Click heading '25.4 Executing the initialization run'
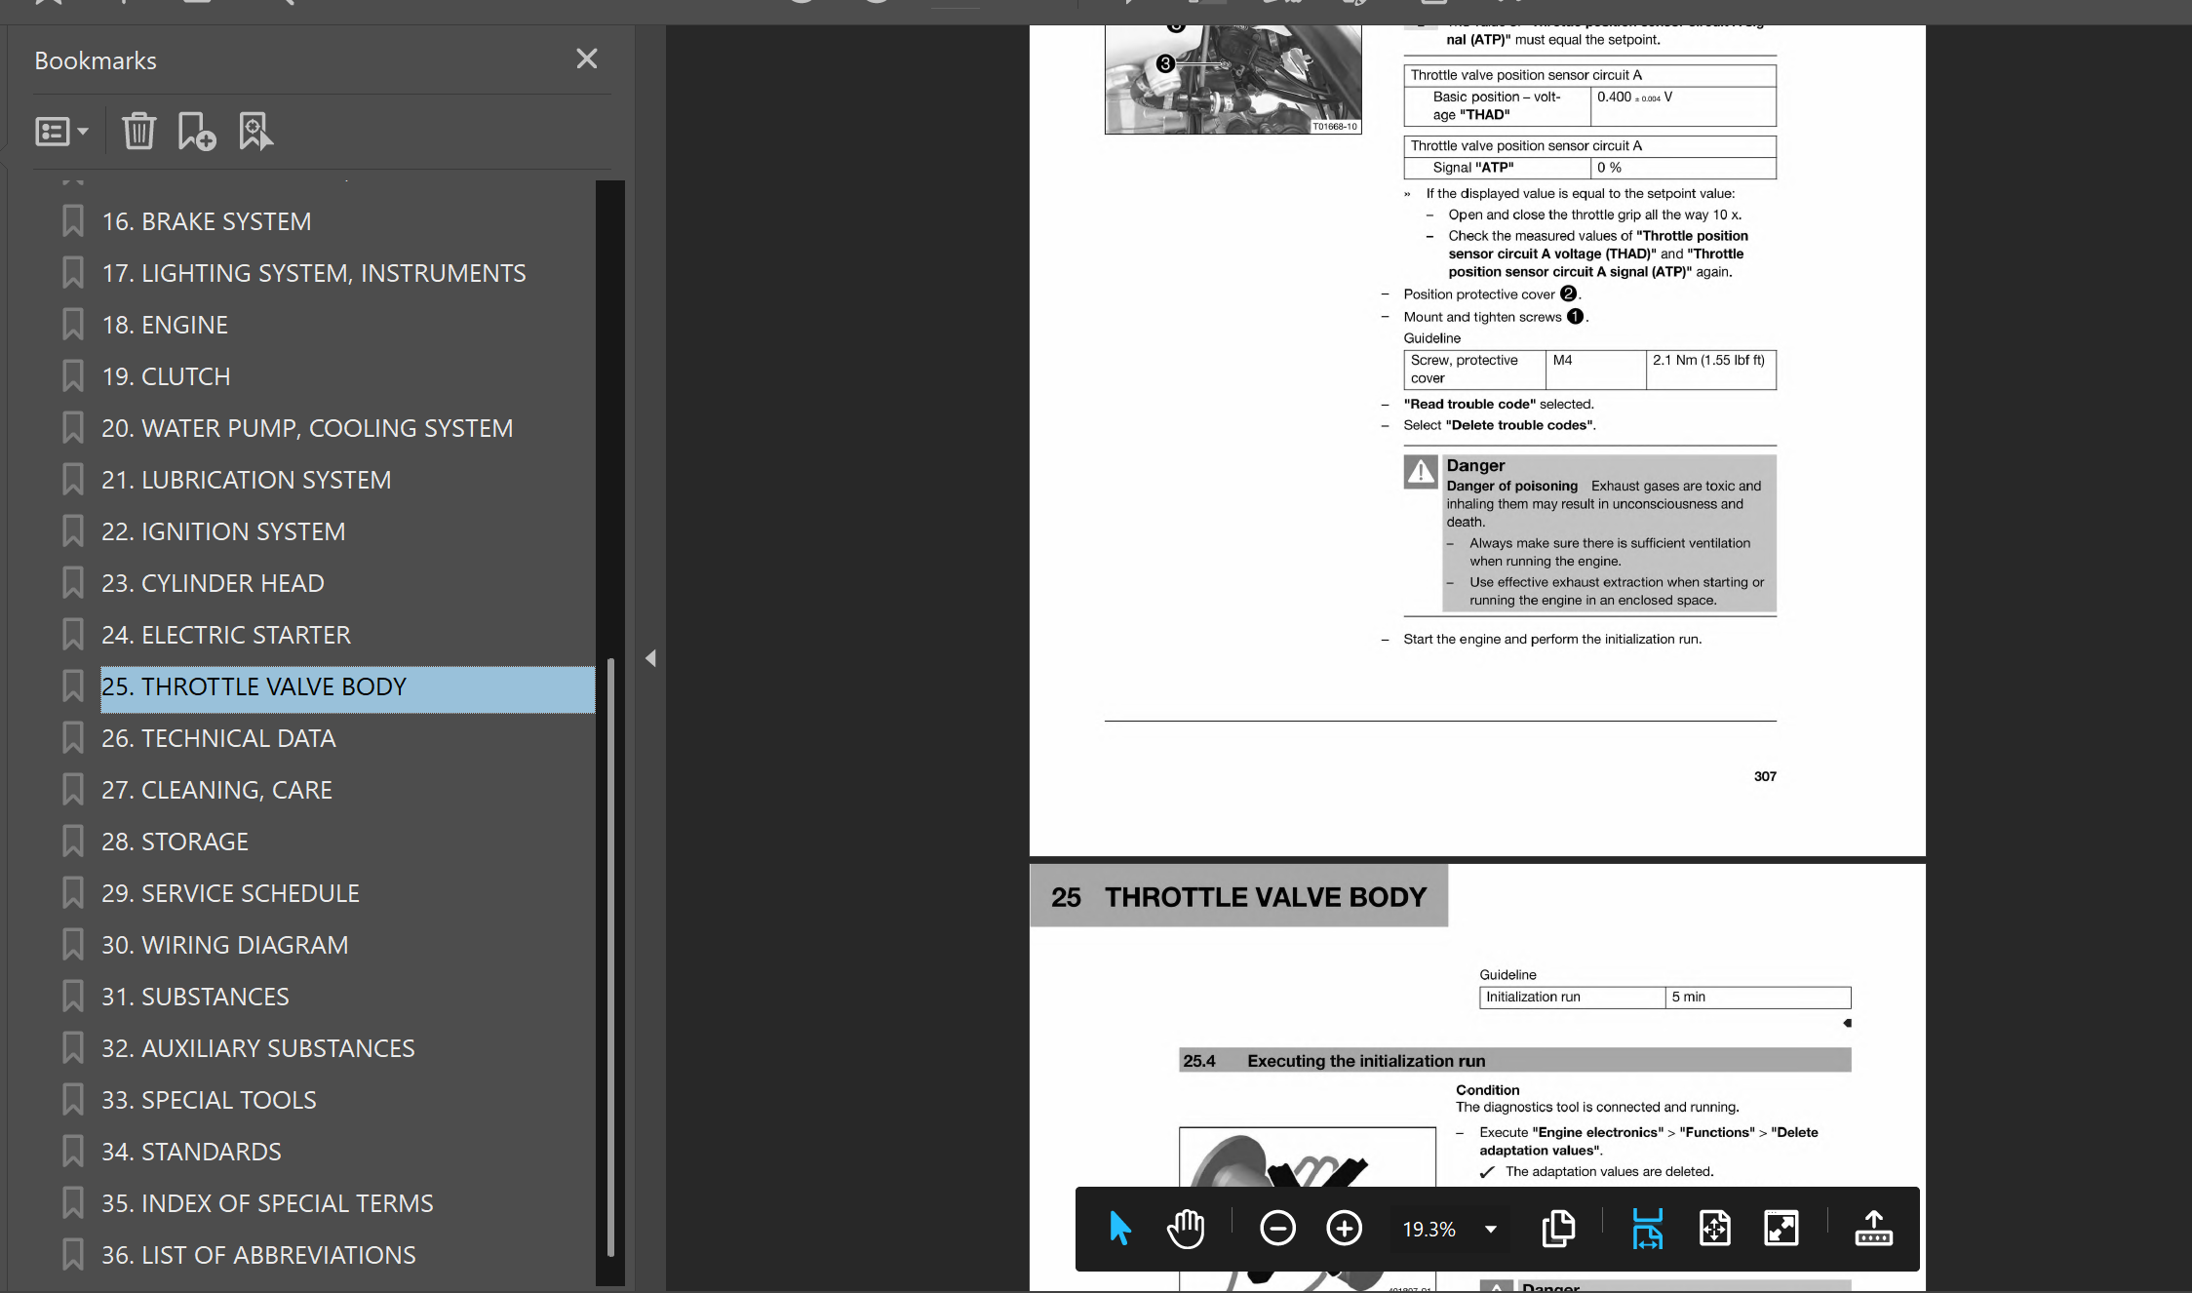 [1514, 1061]
